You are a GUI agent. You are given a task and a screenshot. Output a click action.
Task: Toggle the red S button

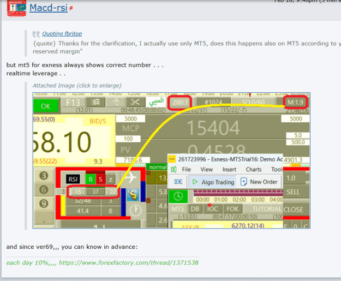(100, 179)
